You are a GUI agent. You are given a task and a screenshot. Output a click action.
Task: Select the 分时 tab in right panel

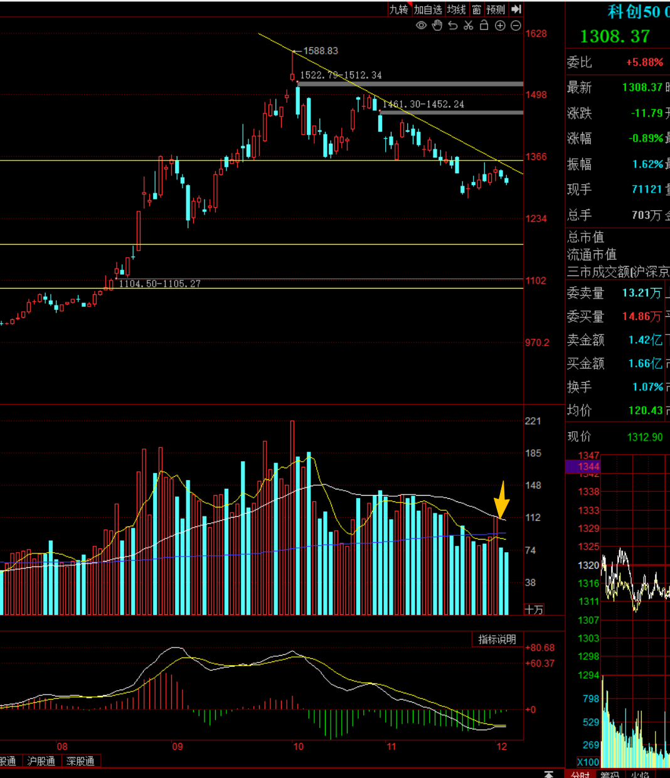tap(580, 774)
